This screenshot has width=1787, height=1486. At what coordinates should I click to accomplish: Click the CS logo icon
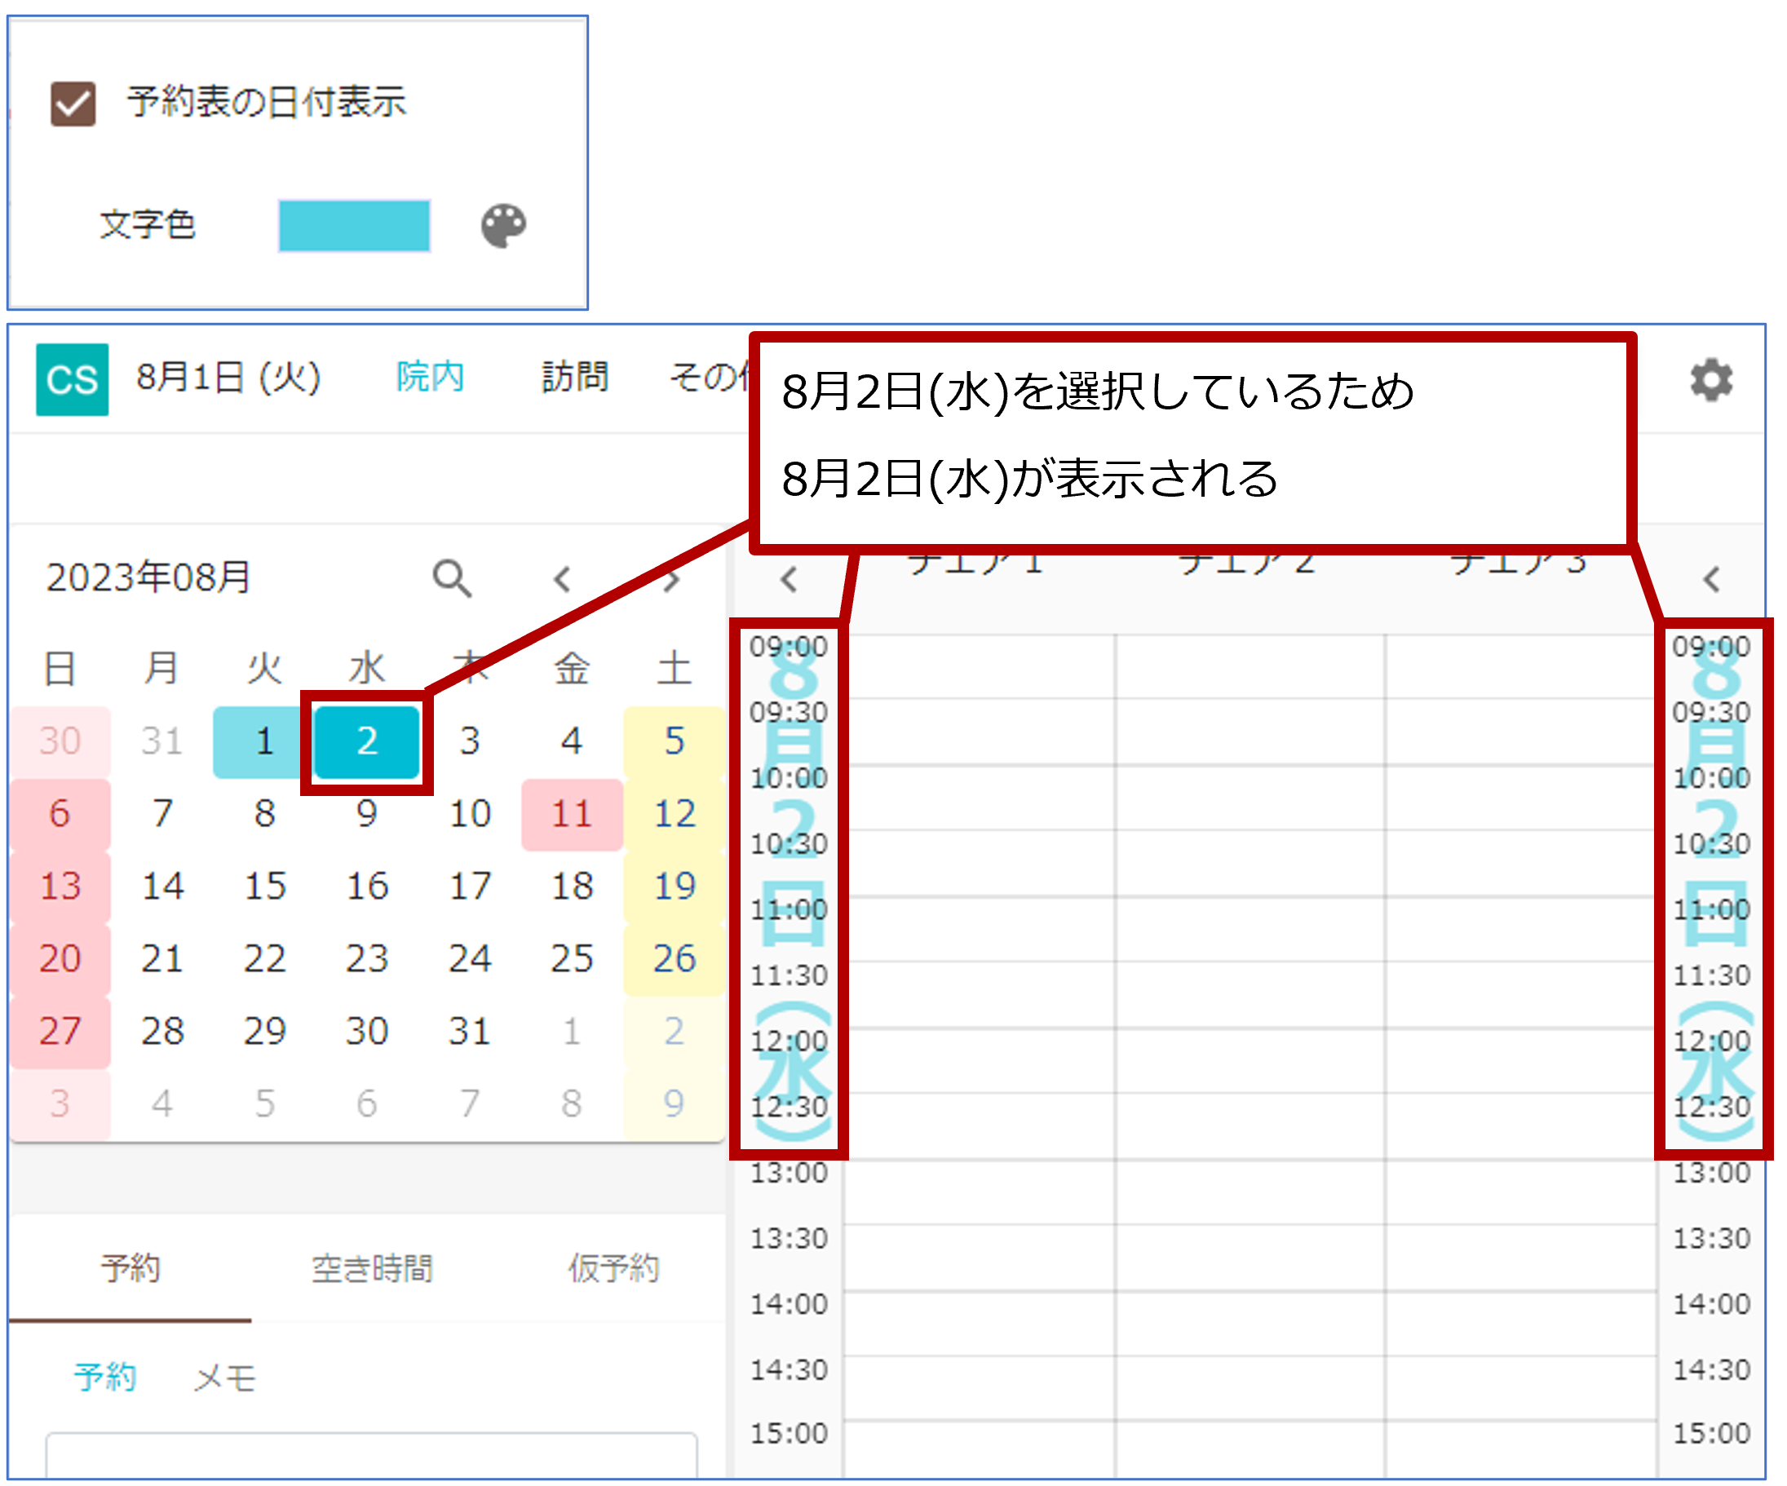point(73,379)
